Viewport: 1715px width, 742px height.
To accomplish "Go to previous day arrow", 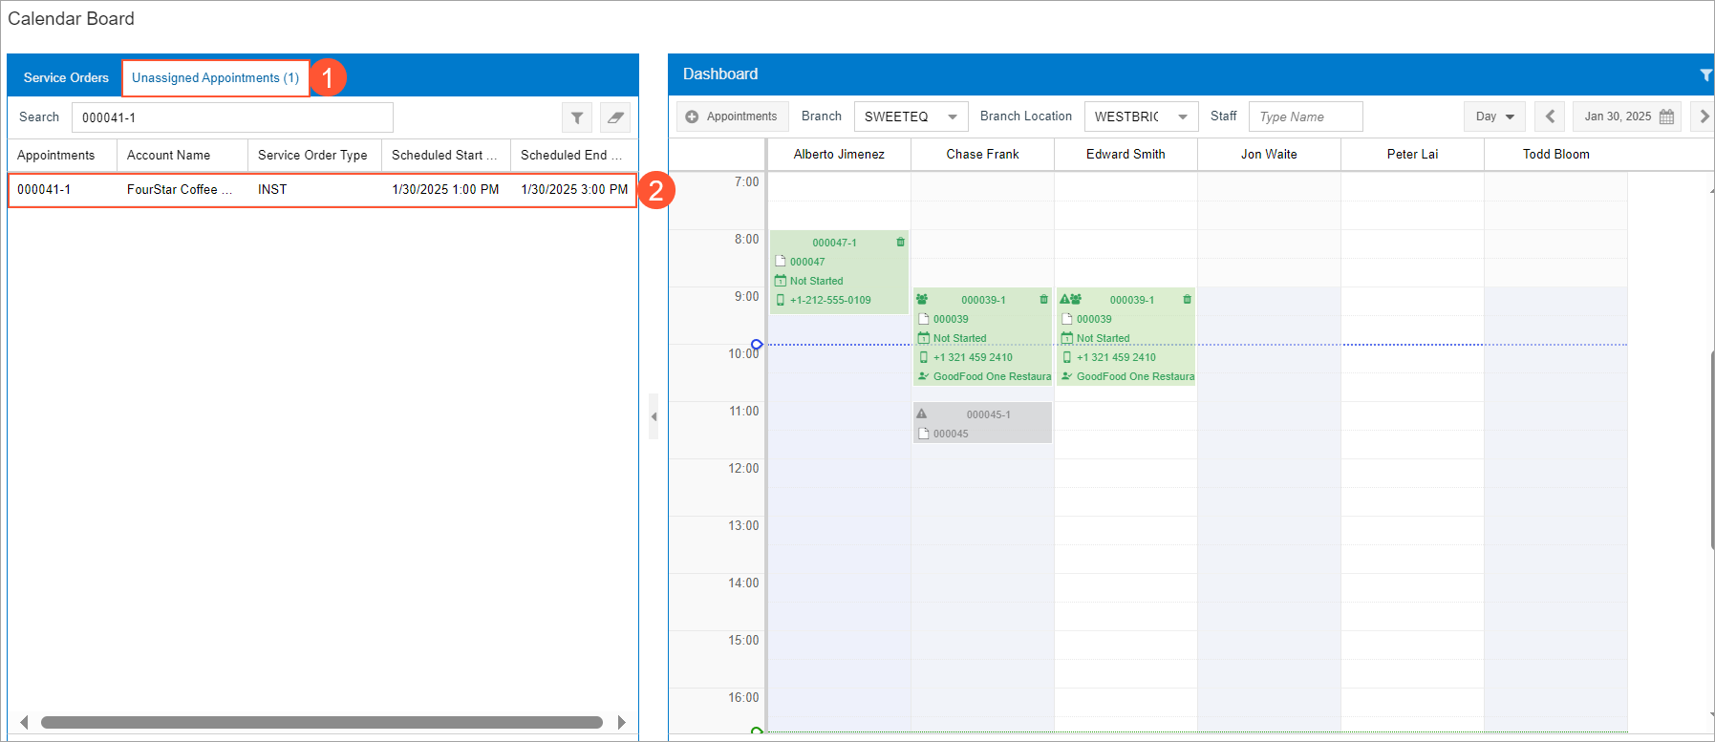I will pos(1550,117).
